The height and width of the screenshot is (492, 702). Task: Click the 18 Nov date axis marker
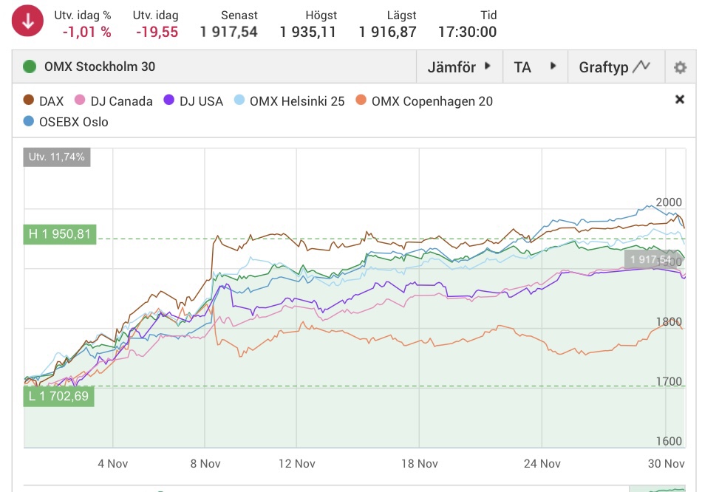tap(418, 464)
